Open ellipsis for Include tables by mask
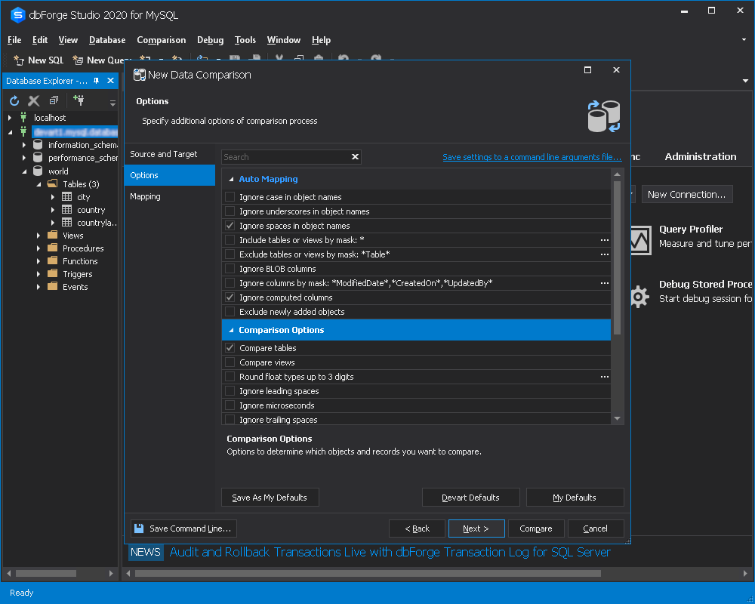Viewport: 755px width, 604px height. (604, 240)
